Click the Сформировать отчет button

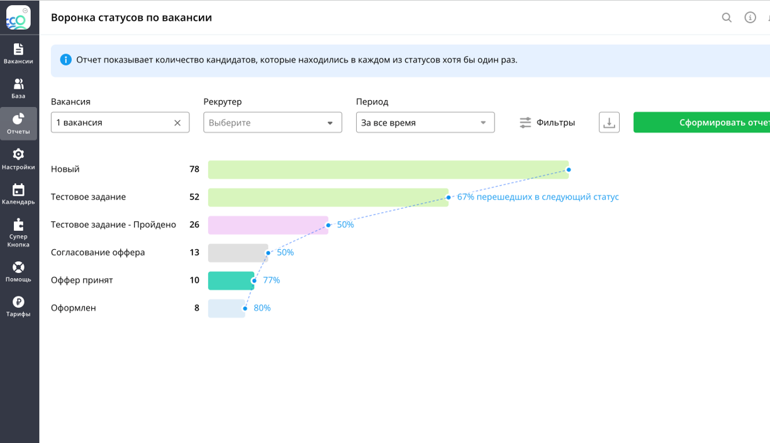pos(701,123)
